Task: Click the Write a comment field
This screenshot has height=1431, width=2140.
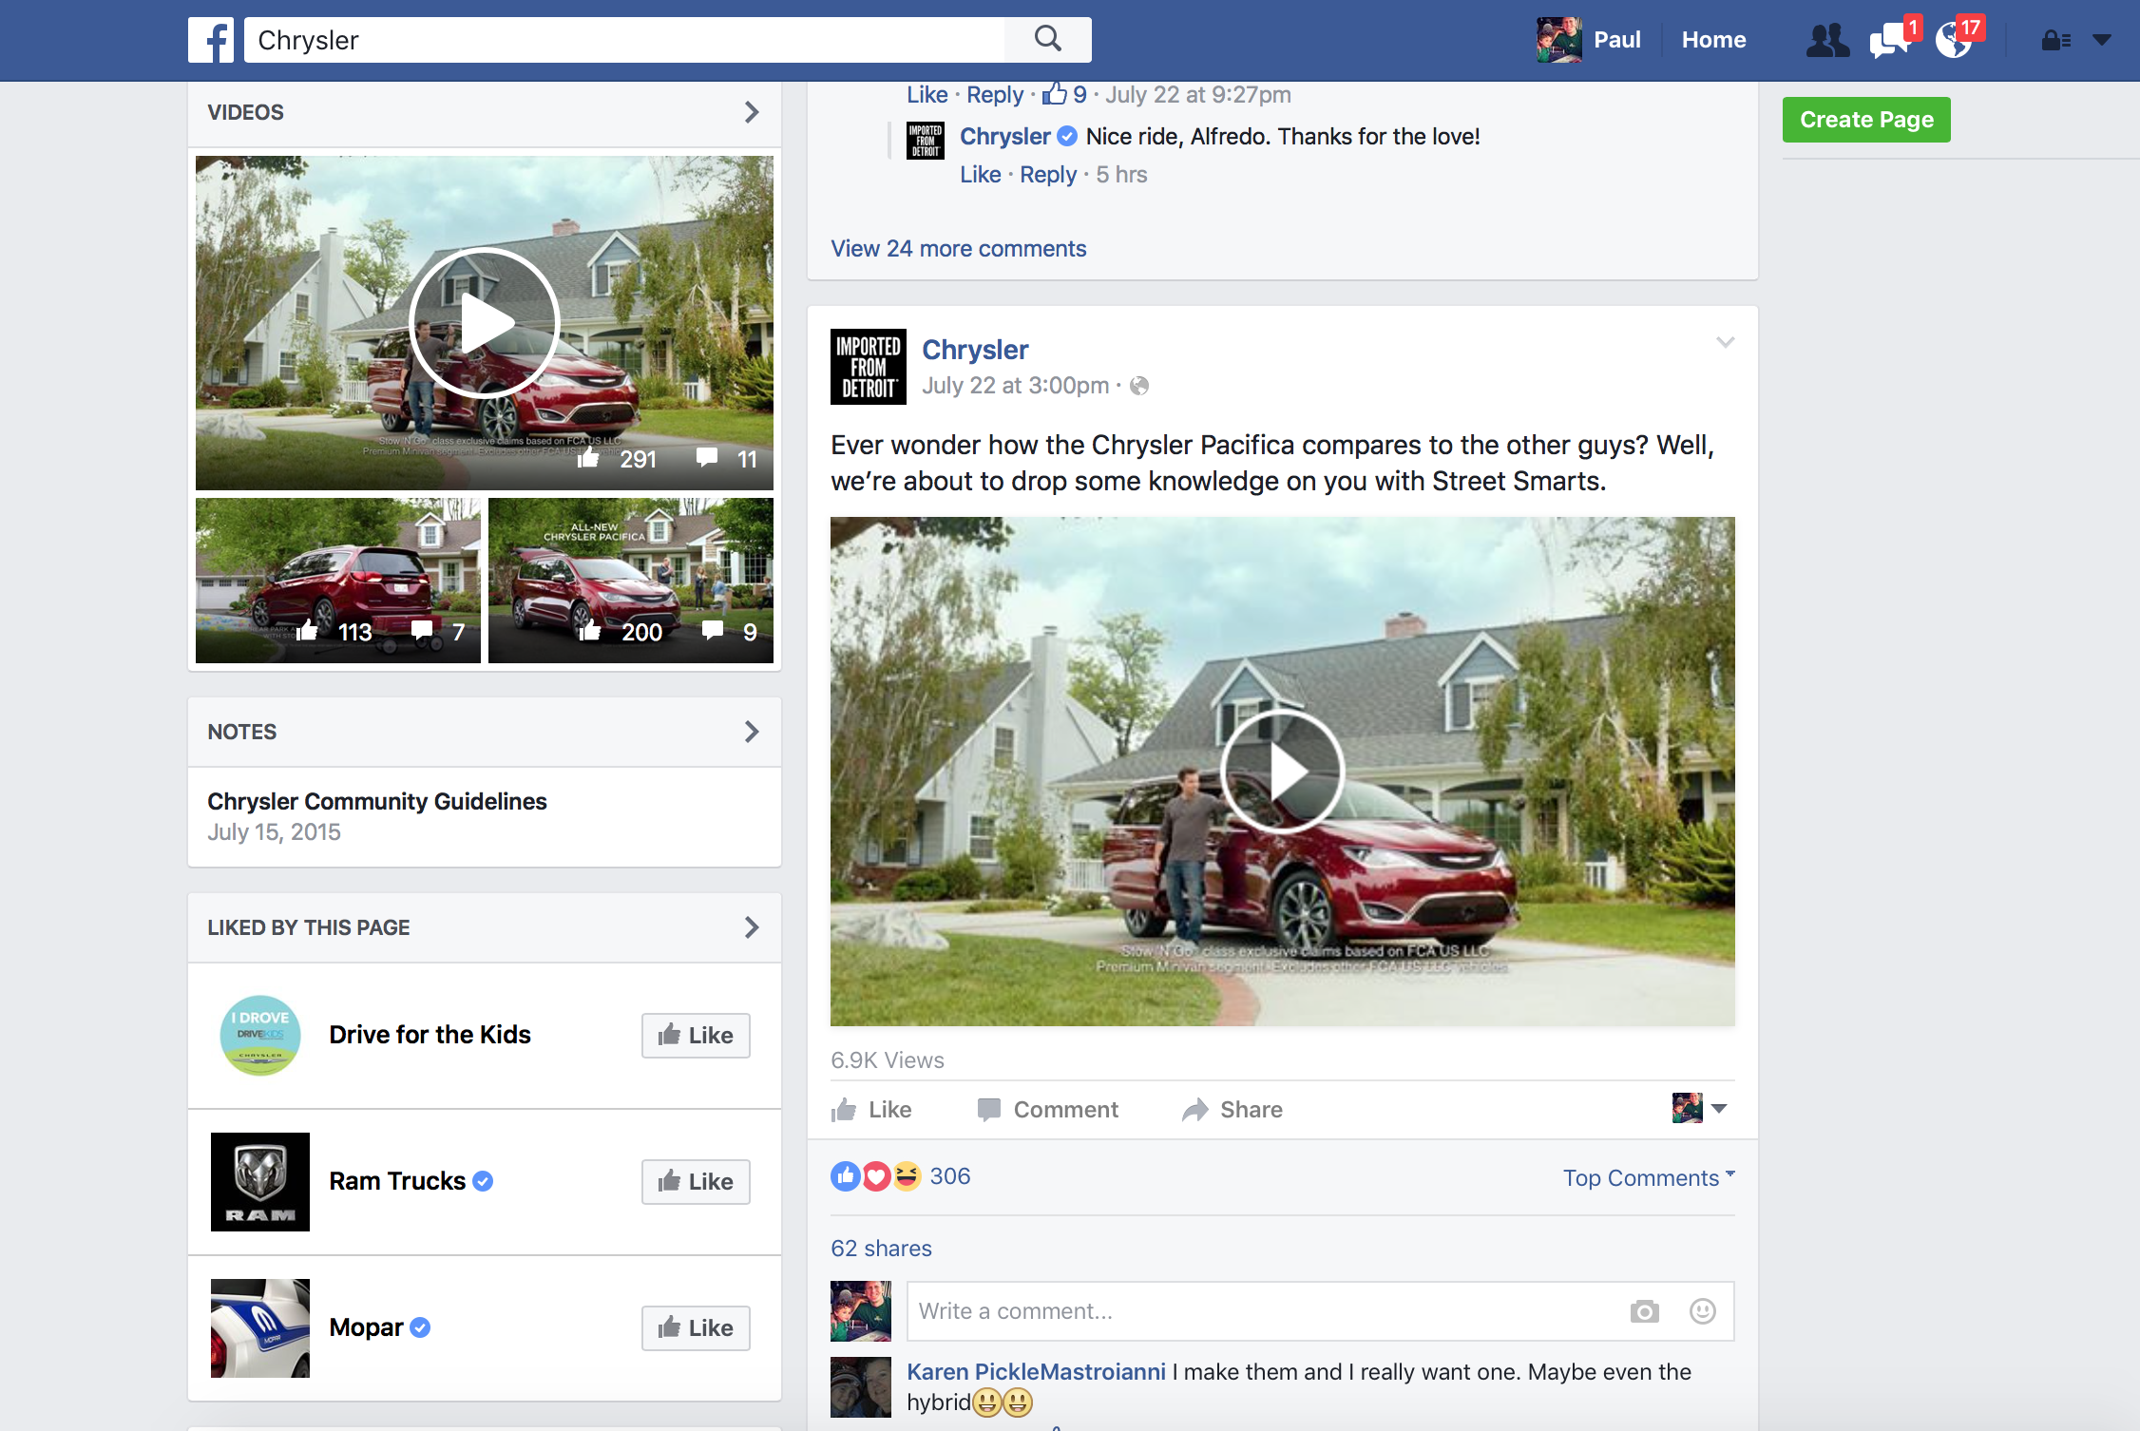Action: click(1321, 1311)
